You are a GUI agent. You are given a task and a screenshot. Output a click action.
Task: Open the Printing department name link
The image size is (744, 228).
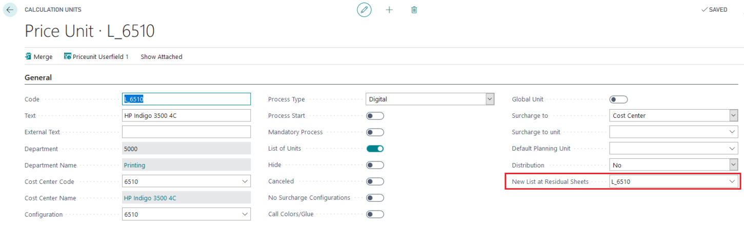point(134,165)
